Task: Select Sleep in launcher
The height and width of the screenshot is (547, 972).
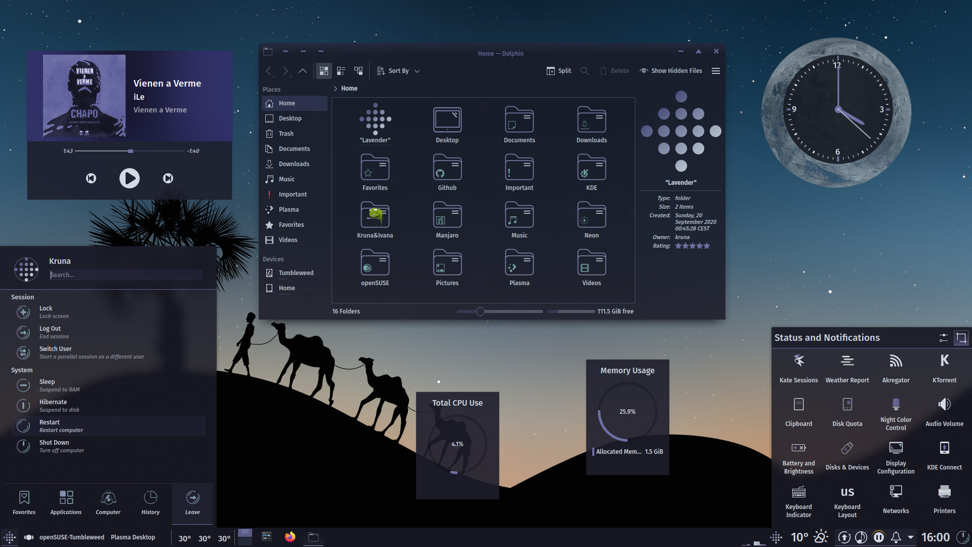Action: (x=108, y=385)
